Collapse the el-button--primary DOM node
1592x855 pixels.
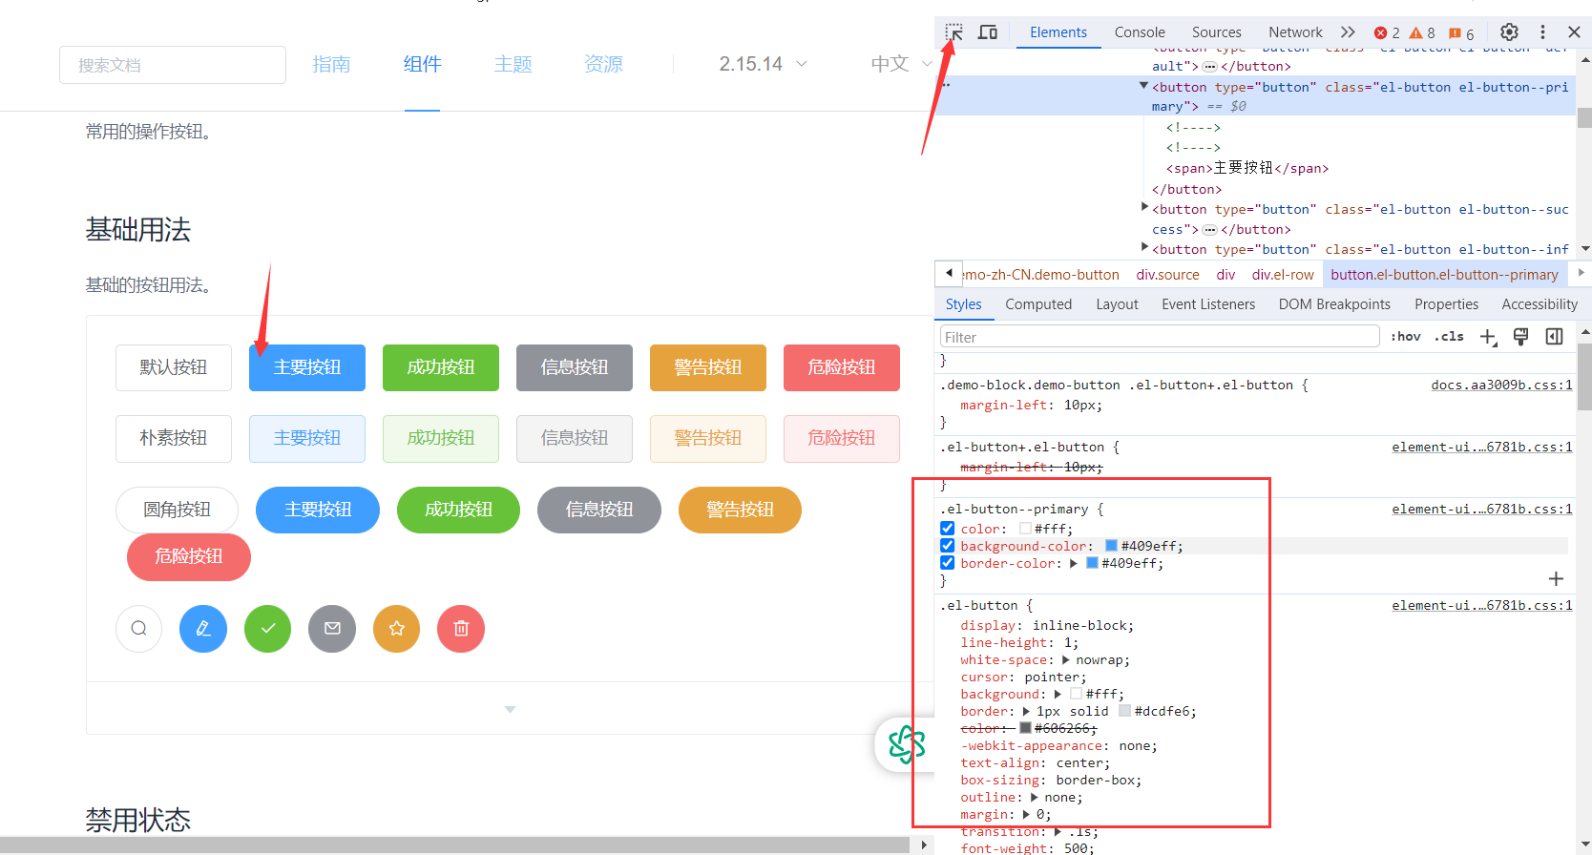[1143, 86]
